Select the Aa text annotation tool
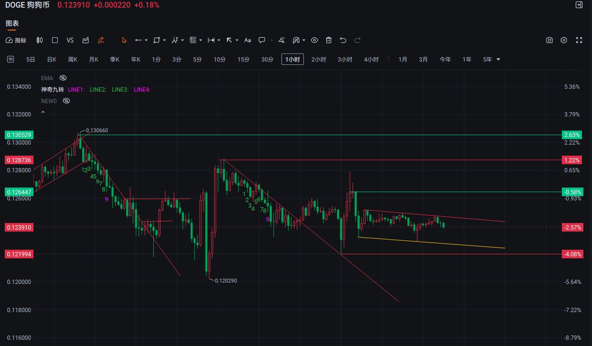592x346 pixels. [248, 41]
